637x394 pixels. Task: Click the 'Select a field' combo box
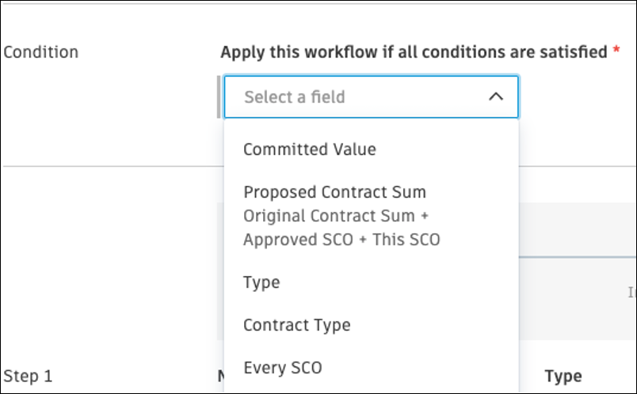click(x=371, y=97)
